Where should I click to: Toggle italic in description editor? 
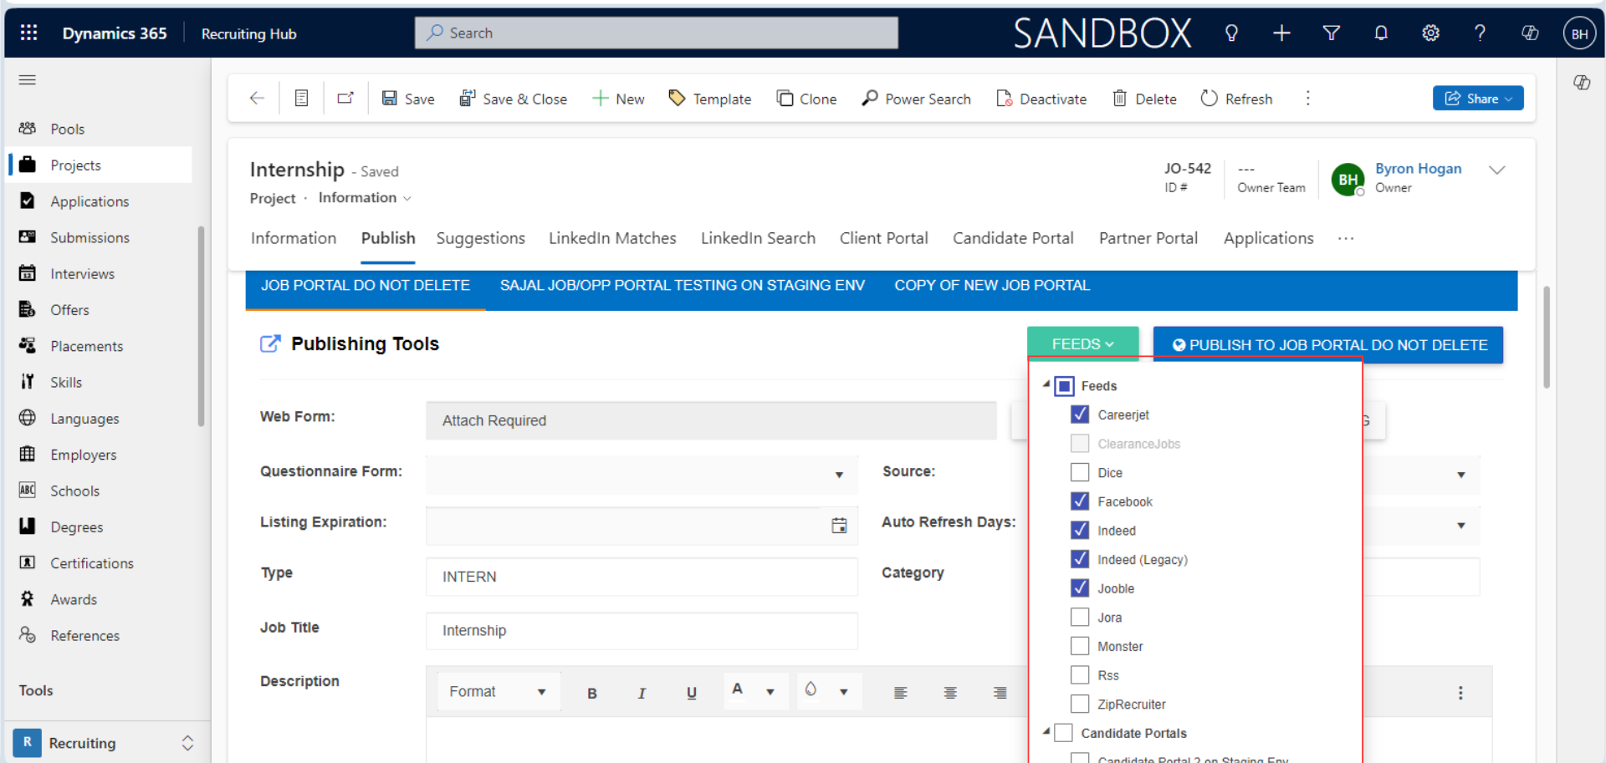tap(642, 693)
